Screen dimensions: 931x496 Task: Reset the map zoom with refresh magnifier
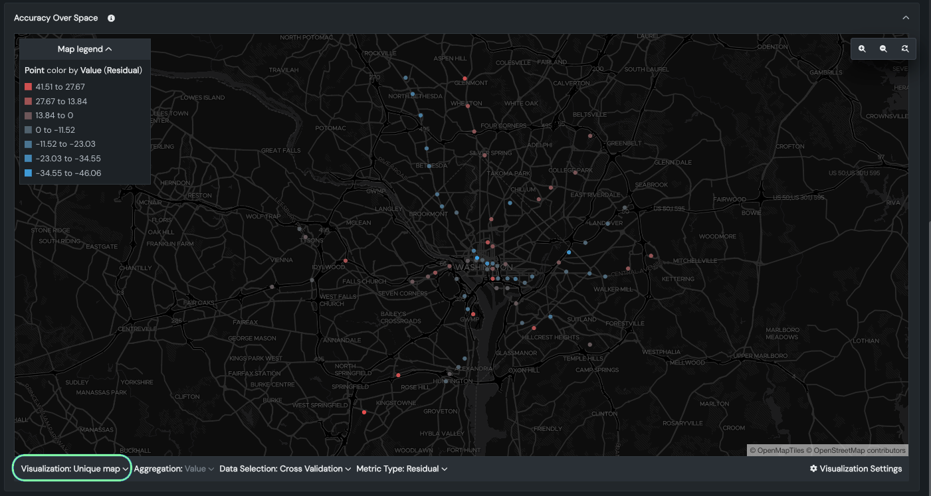[x=905, y=49]
